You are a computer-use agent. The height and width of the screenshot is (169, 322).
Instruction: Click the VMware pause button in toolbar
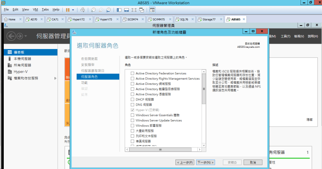point(67,9)
